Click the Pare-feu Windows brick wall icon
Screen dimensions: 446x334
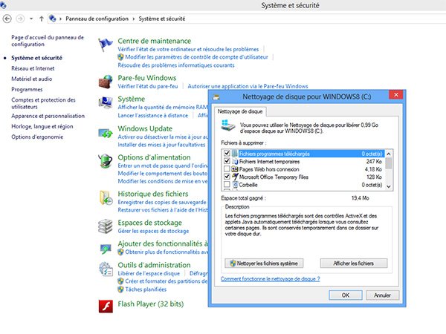106,82
